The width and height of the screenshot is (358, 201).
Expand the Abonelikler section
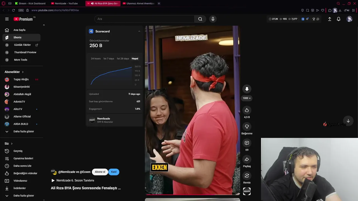14,72
